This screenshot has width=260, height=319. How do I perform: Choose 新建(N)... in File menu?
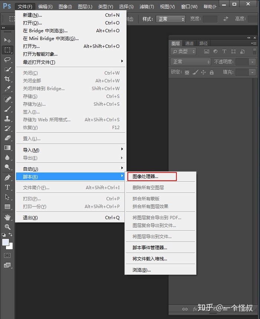(x=71, y=15)
